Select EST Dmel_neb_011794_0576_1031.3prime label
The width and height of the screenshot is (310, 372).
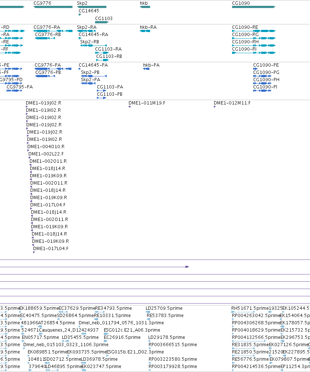tap(121, 322)
